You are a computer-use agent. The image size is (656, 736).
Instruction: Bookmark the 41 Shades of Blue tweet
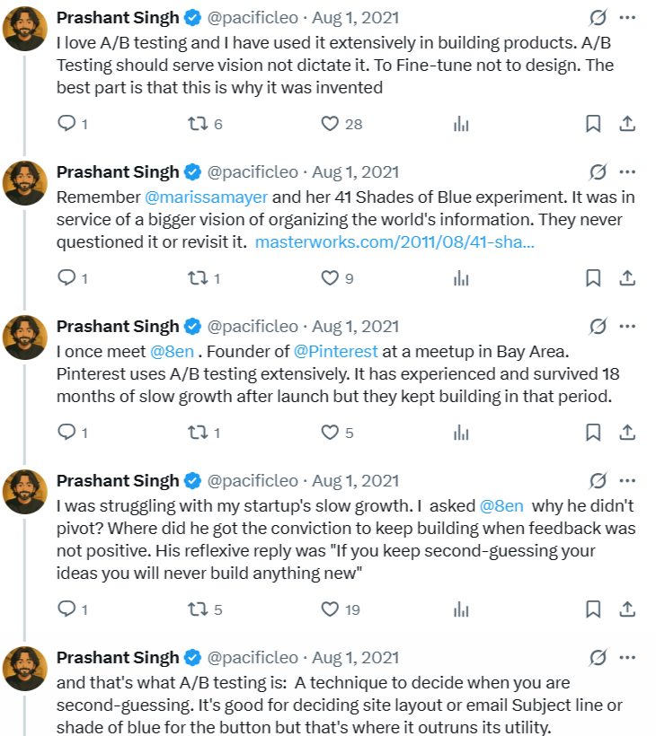tap(593, 278)
